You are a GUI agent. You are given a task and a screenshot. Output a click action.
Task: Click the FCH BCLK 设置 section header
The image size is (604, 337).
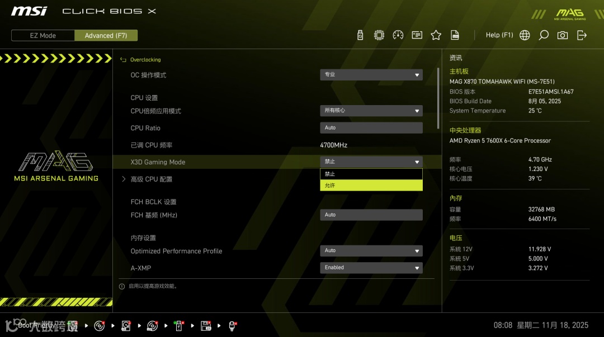click(153, 202)
